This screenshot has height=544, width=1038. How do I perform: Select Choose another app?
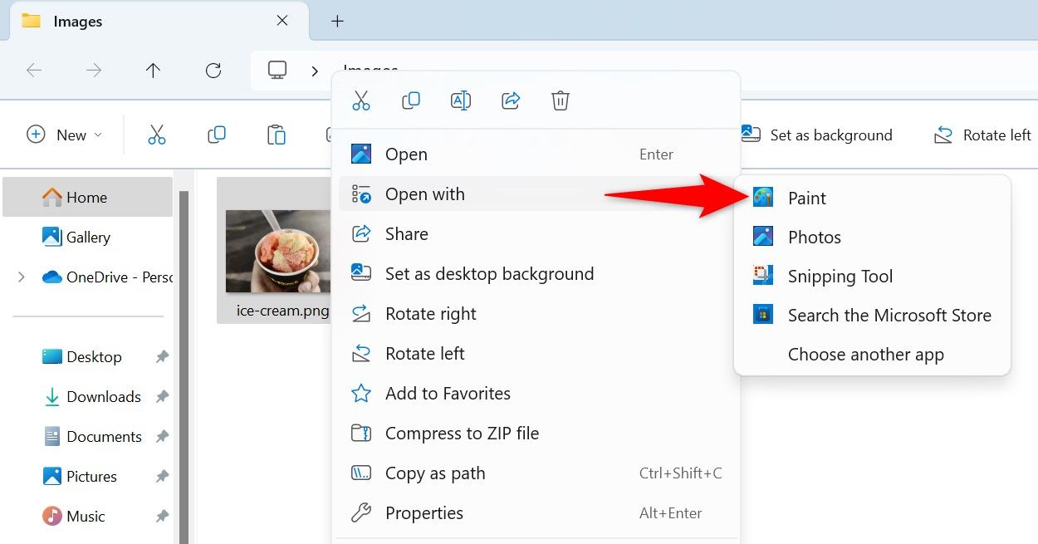872,354
